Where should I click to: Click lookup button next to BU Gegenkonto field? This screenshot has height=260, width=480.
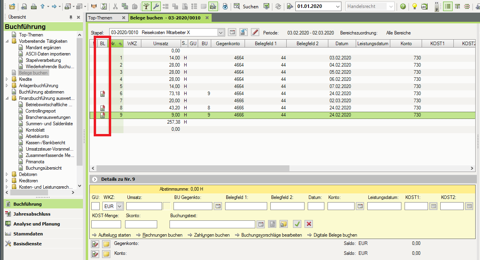pos(218,206)
